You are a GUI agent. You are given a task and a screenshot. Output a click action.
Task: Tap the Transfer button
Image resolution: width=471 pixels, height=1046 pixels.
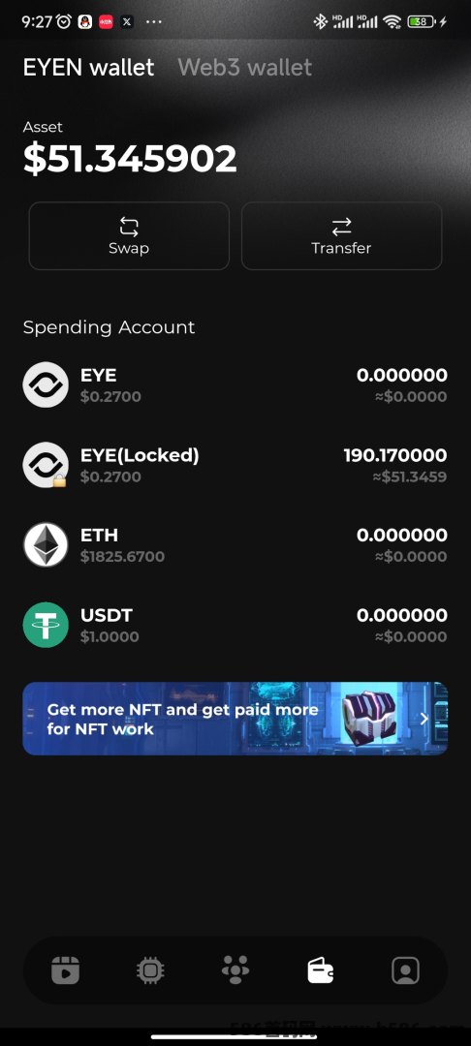341,236
